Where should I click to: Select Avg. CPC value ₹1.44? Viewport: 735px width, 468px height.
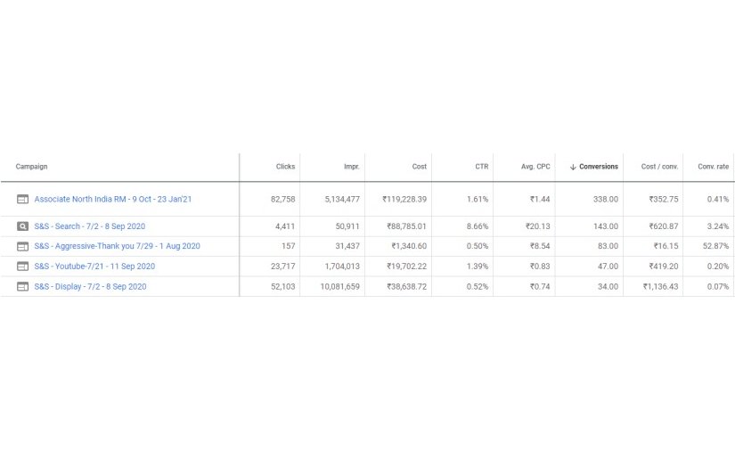coord(540,200)
